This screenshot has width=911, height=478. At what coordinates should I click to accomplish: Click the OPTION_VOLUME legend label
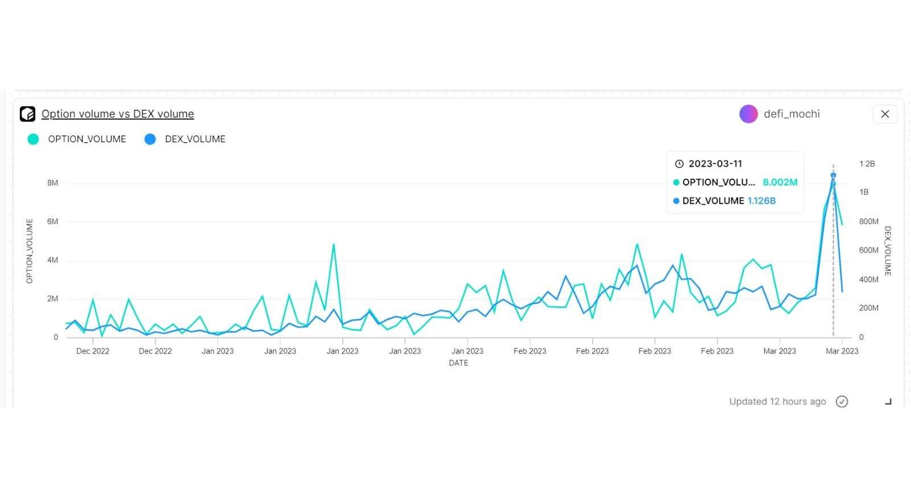coord(87,139)
